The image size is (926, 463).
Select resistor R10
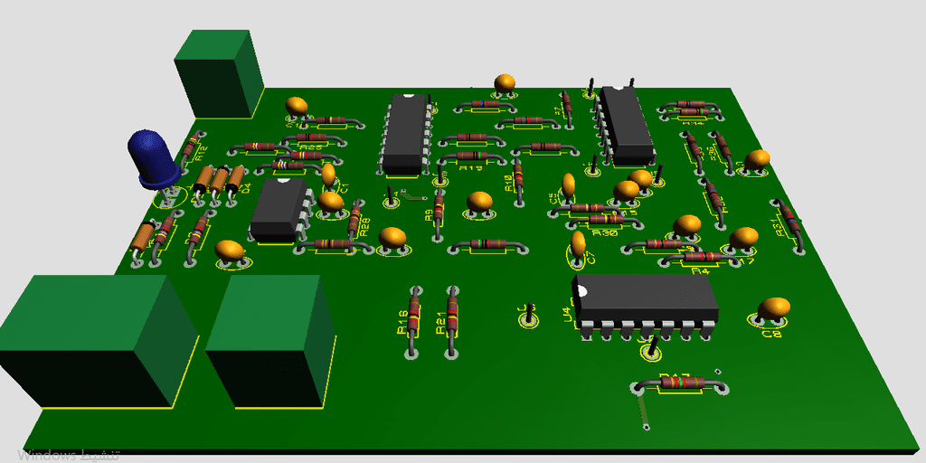tap(518, 180)
